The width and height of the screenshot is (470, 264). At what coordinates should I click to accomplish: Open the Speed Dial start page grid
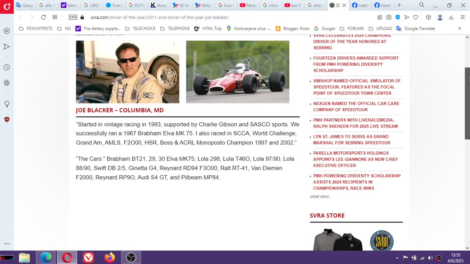click(x=55, y=17)
